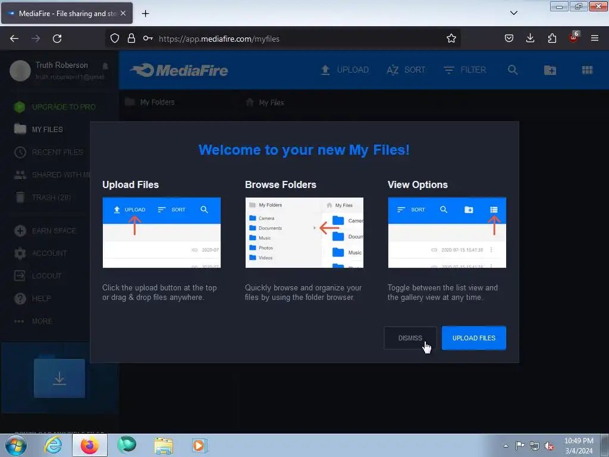Screen dimensions: 609x457
Task: Select Earn Space in the sidebar
Action: coord(45,230)
